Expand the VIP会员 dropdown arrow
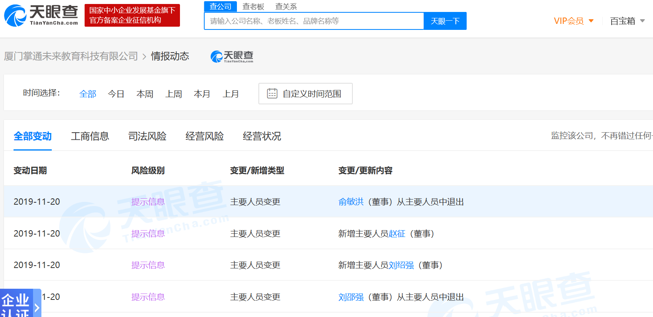This screenshot has height=317, width=653. (591, 21)
